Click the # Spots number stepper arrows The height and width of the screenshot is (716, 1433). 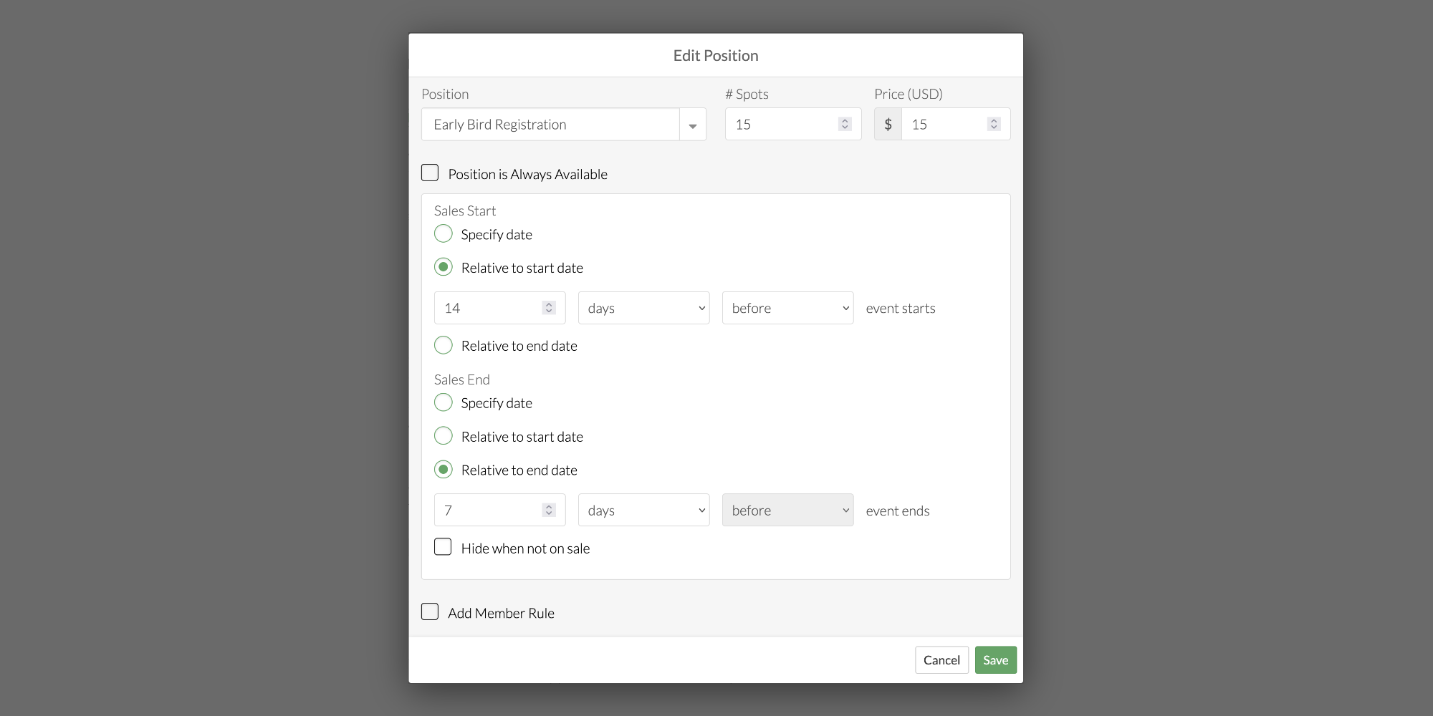click(845, 125)
